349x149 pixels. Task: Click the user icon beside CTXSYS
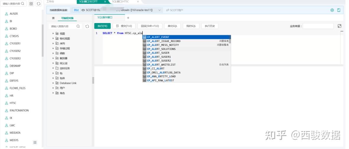pyautogui.click(x=7, y=36)
